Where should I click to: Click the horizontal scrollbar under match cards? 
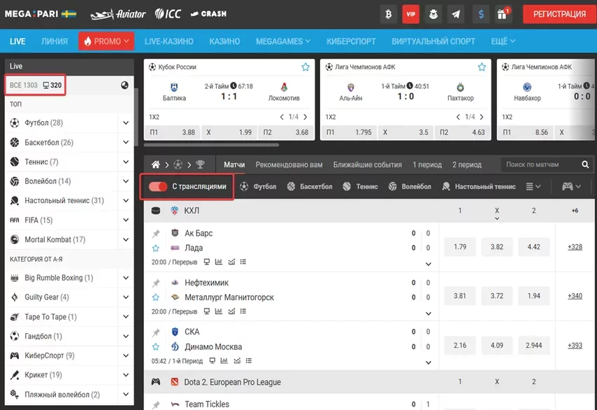pos(211,145)
